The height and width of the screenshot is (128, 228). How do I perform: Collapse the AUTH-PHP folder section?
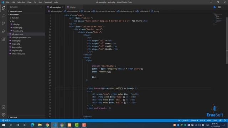(14, 15)
